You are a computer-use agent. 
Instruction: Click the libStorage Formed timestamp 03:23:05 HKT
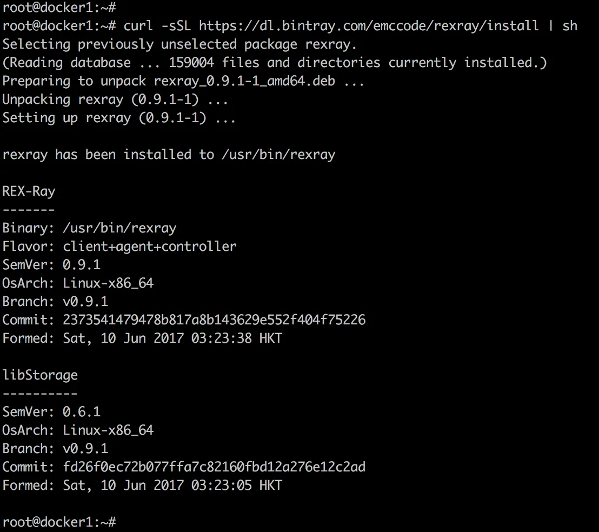pos(237,486)
